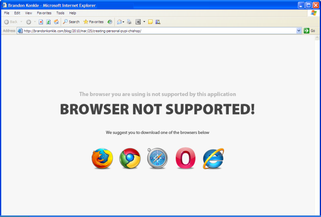Refresh the page with the Refresh icon
321x217 pixels.
[x=48, y=22]
